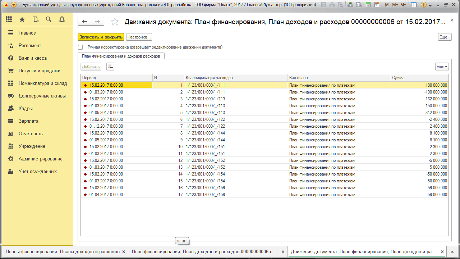Click the Настройка... button

pos(139,37)
